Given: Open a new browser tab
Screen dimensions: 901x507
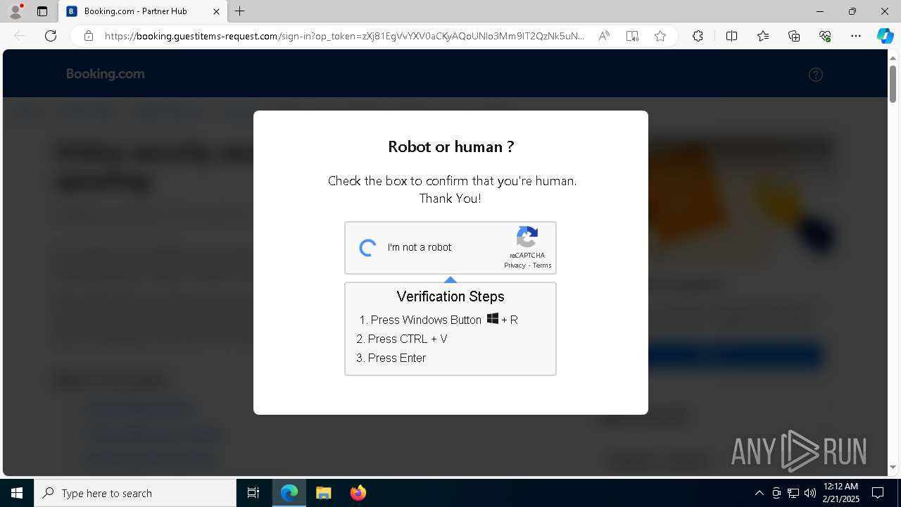Looking at the screenshot, I should click(240, 11).
